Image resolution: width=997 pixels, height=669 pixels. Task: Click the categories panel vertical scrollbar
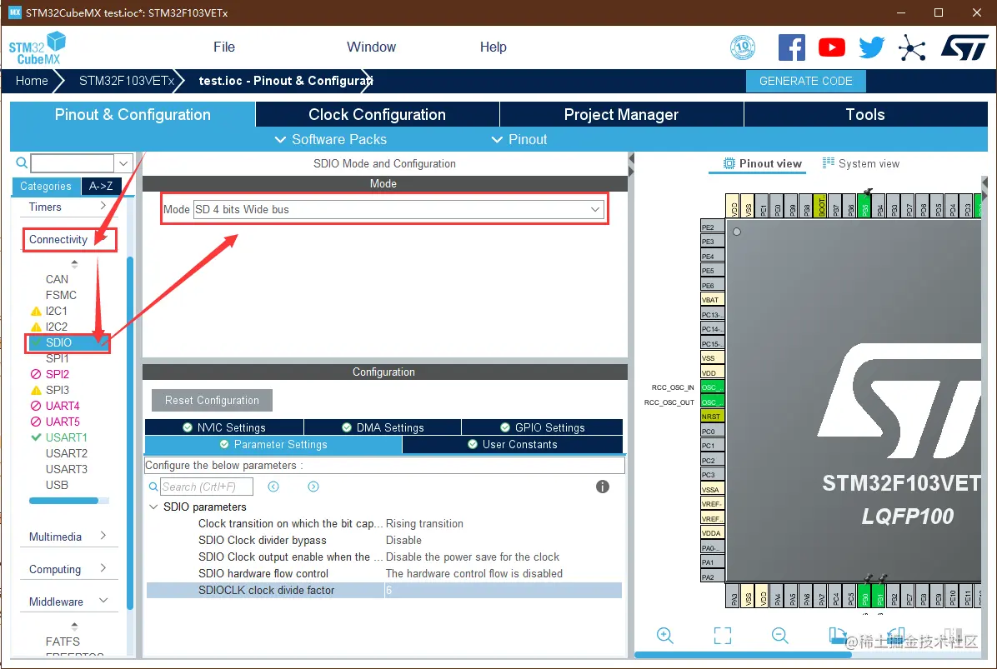(x=130, y=432)
